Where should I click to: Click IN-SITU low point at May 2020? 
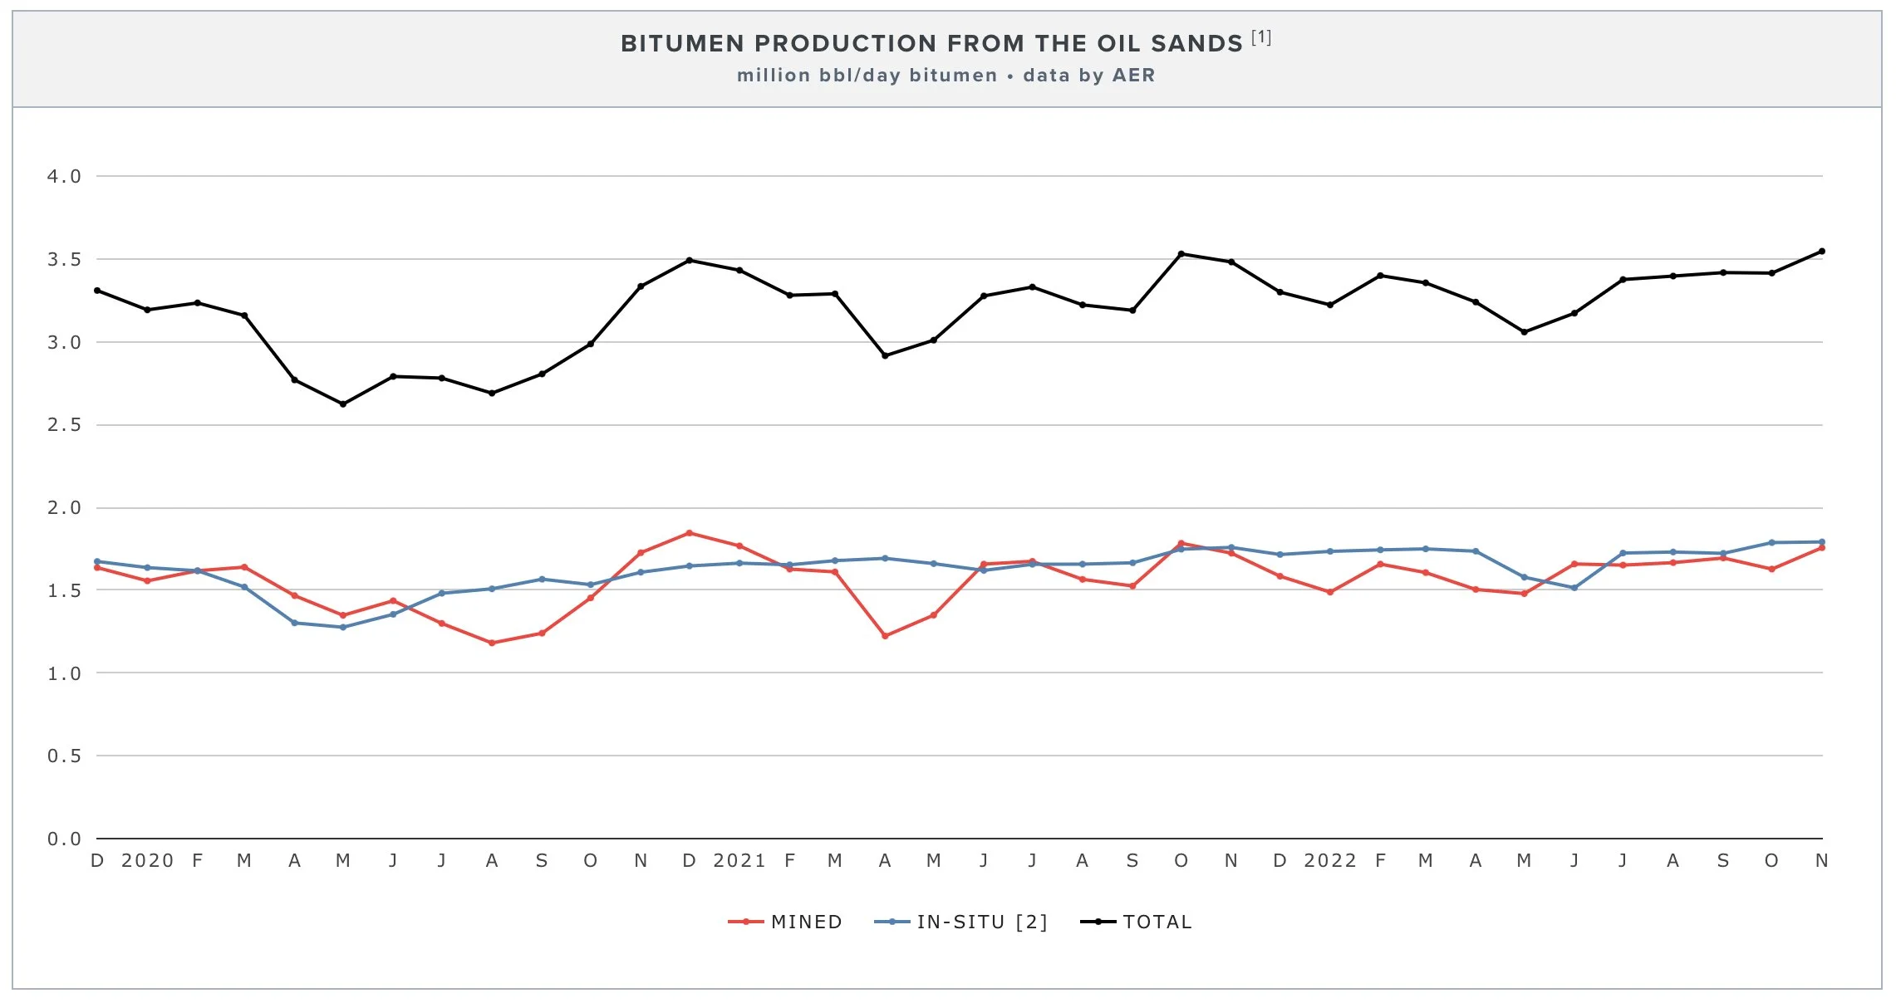343,627
